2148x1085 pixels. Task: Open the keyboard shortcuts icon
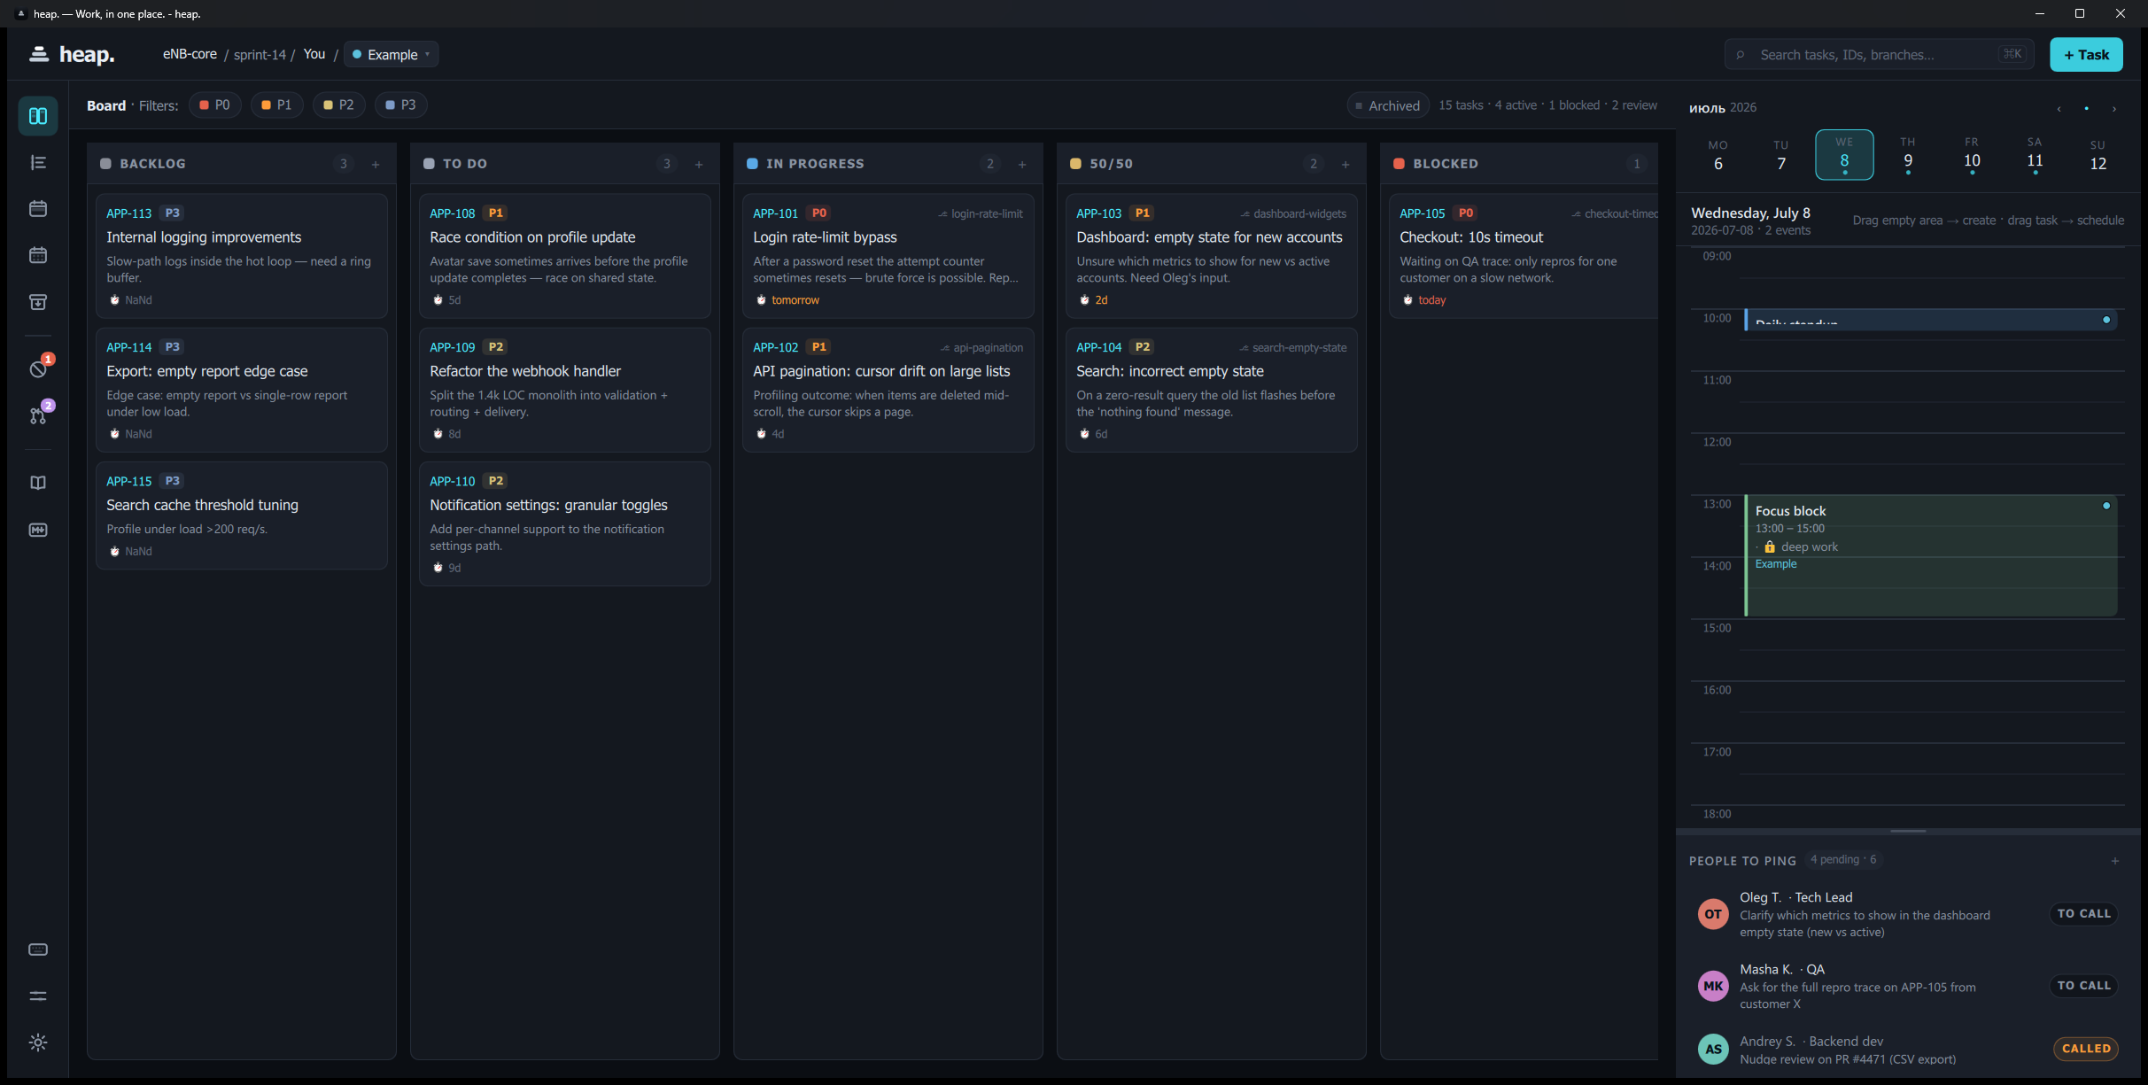[x=38, y=949]
